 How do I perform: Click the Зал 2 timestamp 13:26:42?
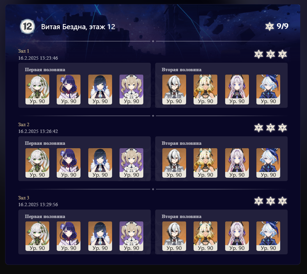tap(38, 131)
